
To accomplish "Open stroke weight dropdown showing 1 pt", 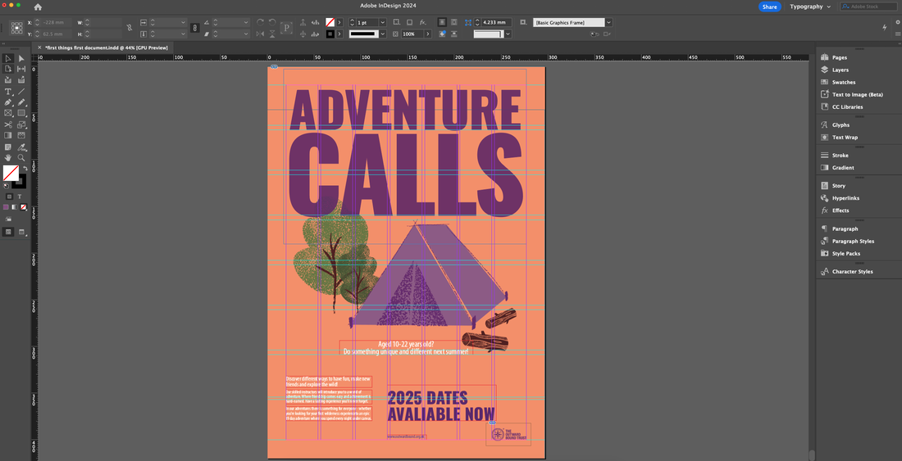I will 383,22.
